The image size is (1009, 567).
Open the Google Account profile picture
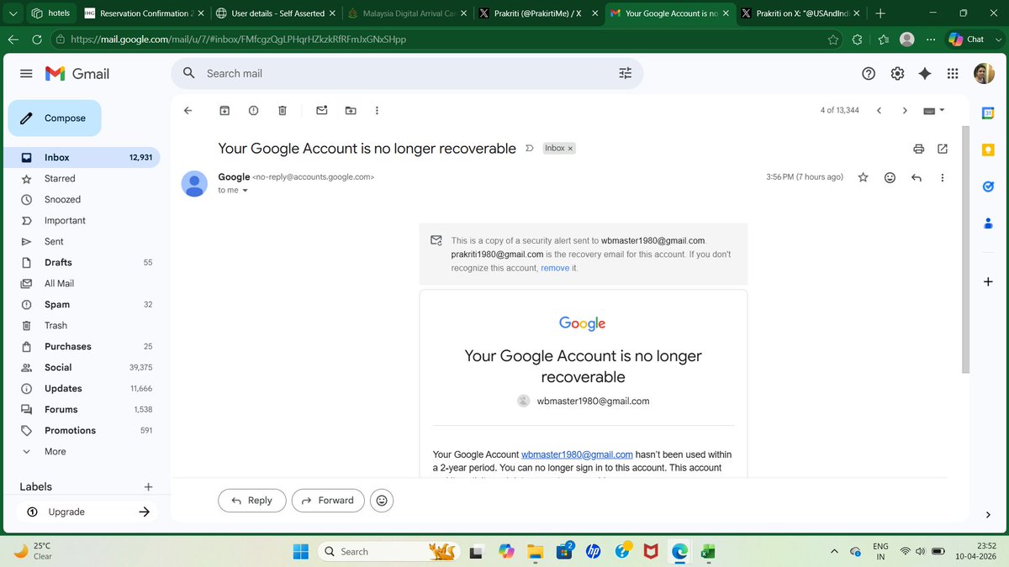point(984,74)
